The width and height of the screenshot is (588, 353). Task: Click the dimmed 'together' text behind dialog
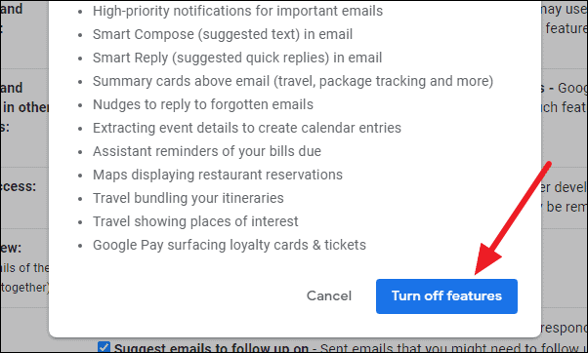pyautogui.click(x=24, y=288)
